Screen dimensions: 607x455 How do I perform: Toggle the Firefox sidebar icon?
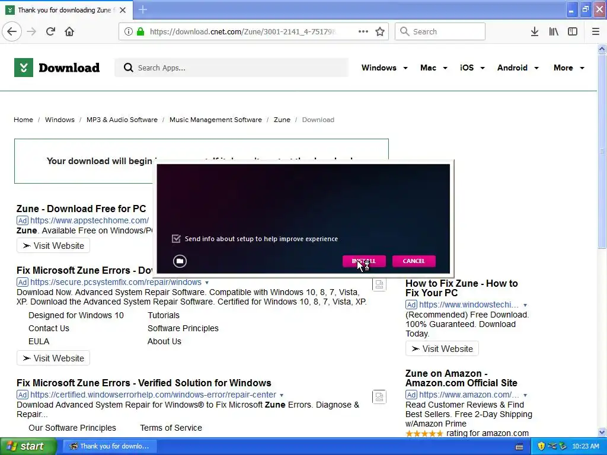click(573, 31)
